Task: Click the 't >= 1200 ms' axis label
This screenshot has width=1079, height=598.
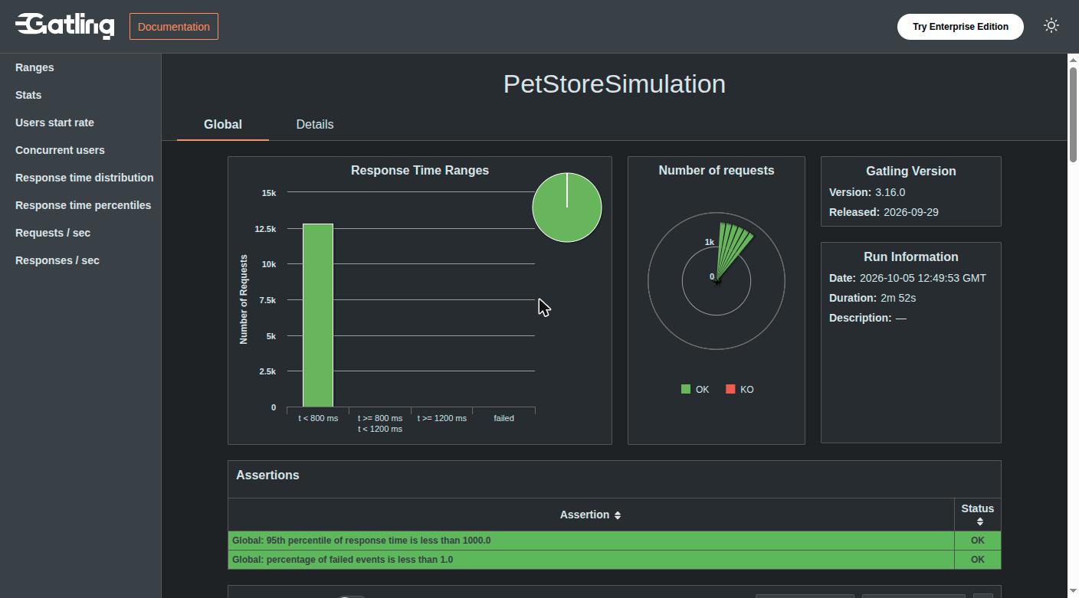Action: pyautogui.click(x=441, y=418)
